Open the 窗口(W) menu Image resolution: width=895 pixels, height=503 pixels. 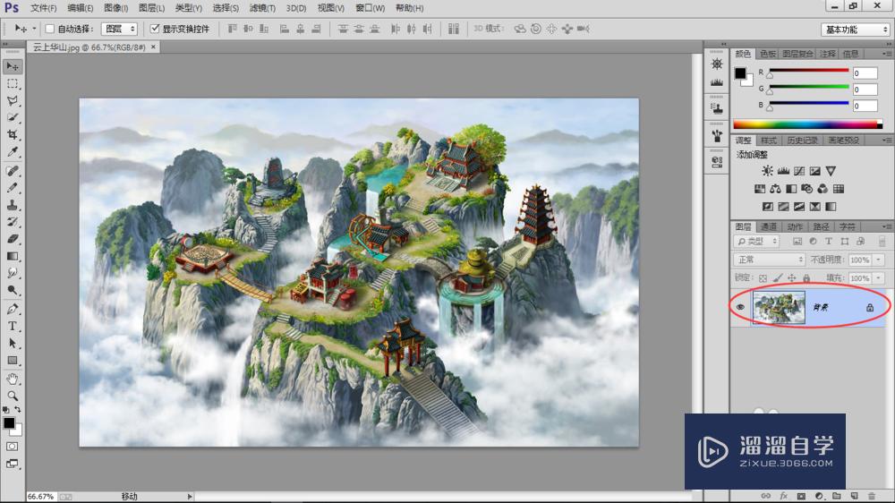pos(370,8)
